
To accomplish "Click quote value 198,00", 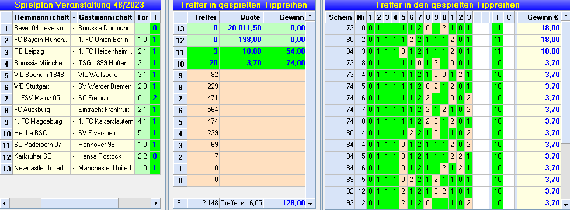I will pos(241,40).
